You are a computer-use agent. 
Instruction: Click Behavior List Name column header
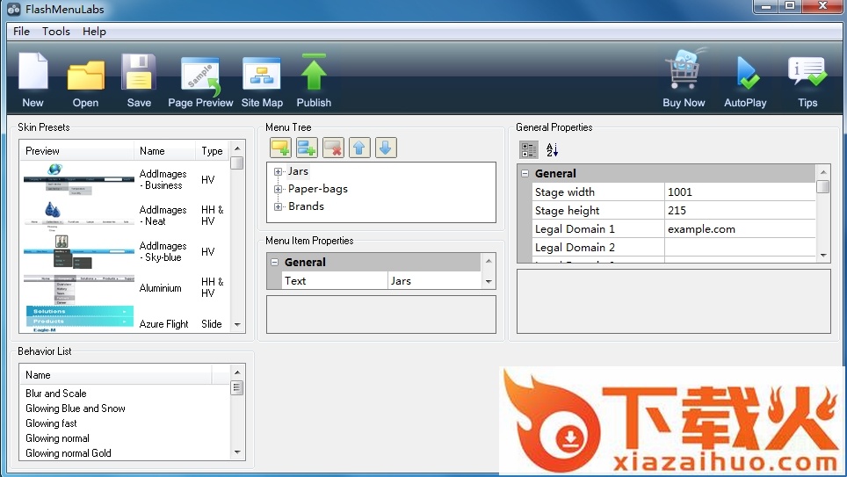[116, 375]
